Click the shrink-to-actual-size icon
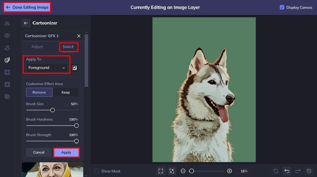Screen dimensions: 317x177 point(172,171)
